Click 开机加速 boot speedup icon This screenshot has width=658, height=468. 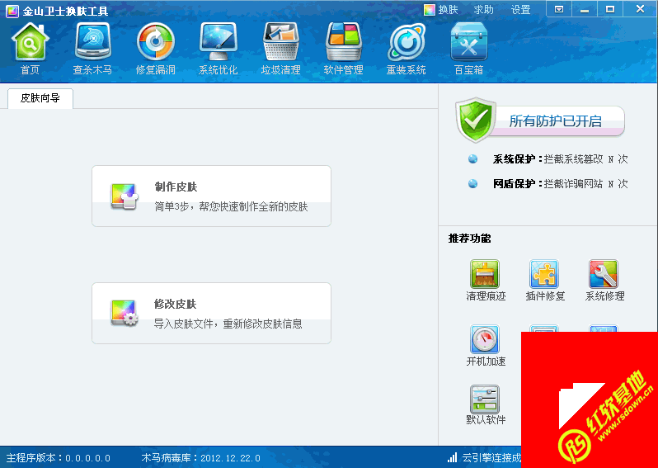pyautogui.click(x=485, y=339)
